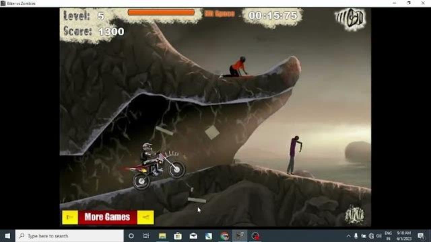Open Google Chrome from the taskbar
The image size is (431, 242).
pyautogui.click(x=224, y=236)
